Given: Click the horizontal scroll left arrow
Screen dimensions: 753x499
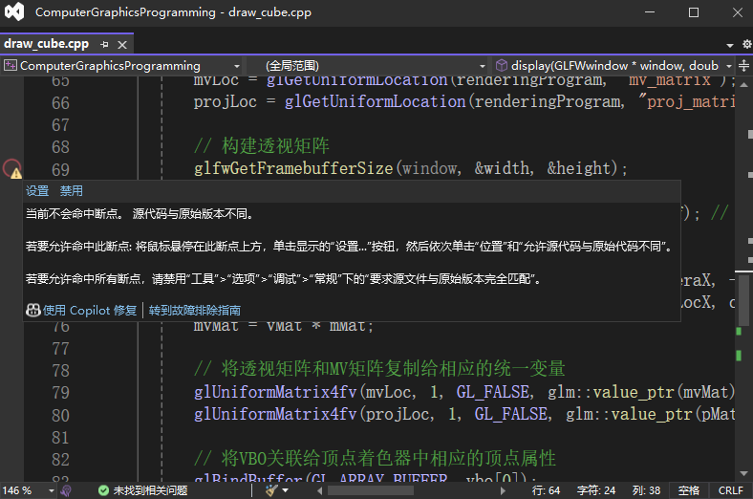Looking at the screenshot, I should [320, 490].
